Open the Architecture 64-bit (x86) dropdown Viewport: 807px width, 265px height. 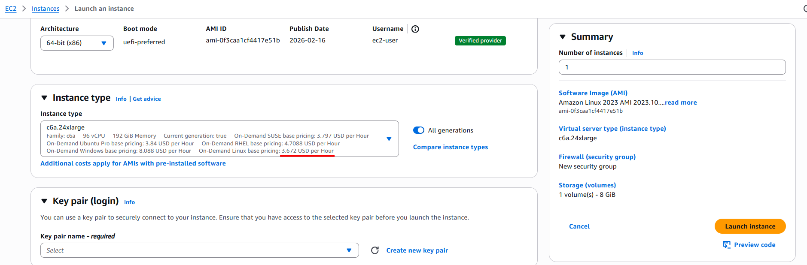[x=77, y=43]
